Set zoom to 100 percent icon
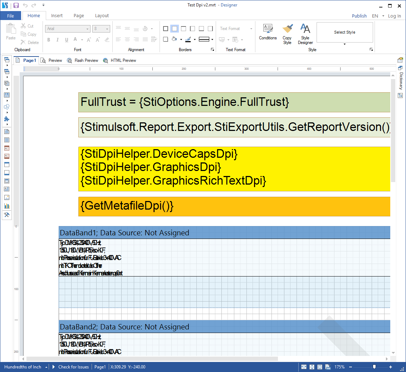406x372 pixels. coord(328,367)
